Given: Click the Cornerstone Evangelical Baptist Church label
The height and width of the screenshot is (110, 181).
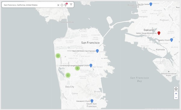Looking at the screenshot, I should (74, 66).
